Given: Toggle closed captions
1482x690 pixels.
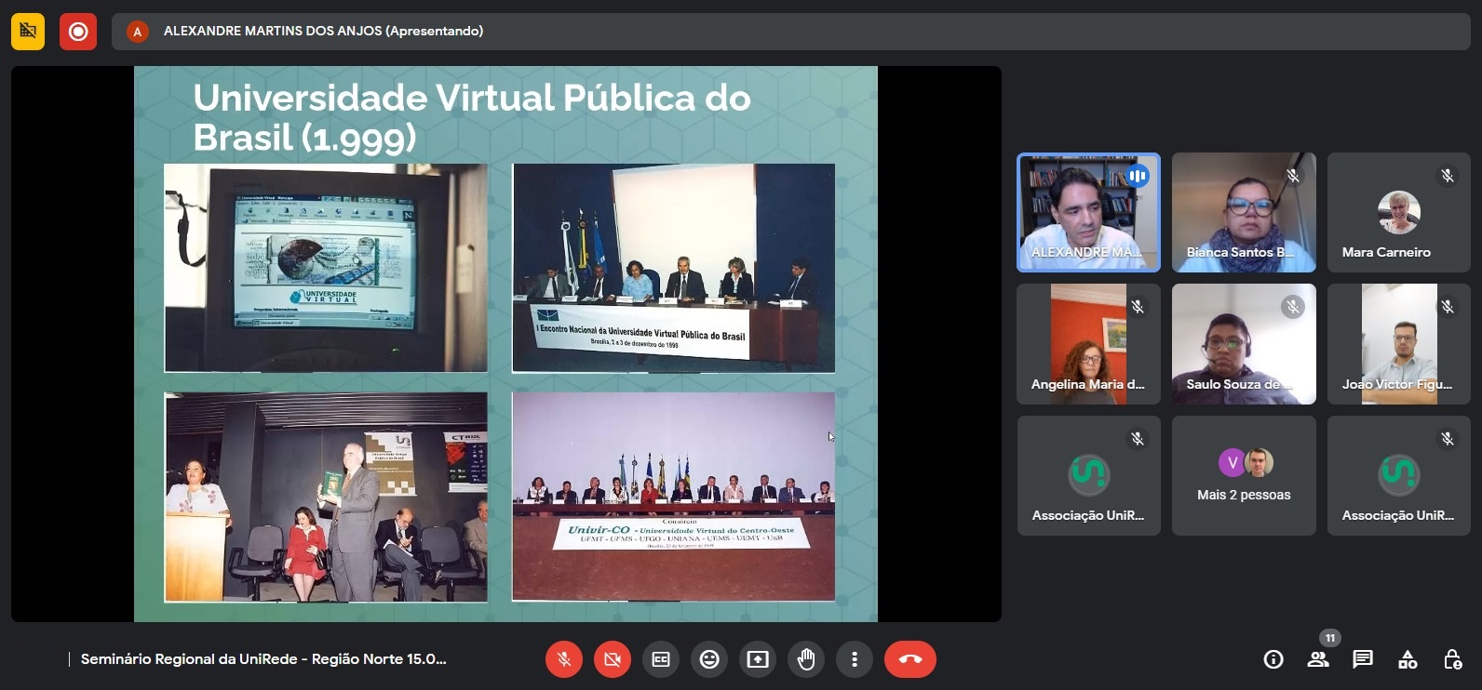Looking at the screenshot, I should point(661,659).
